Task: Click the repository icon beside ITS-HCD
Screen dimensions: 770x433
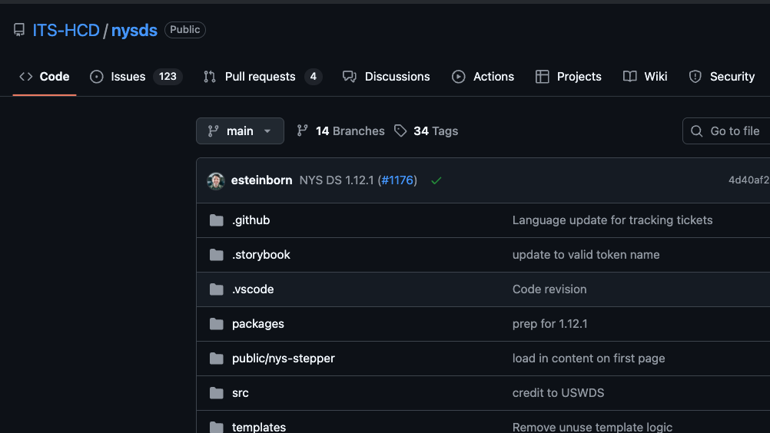Action: (19, 30)
